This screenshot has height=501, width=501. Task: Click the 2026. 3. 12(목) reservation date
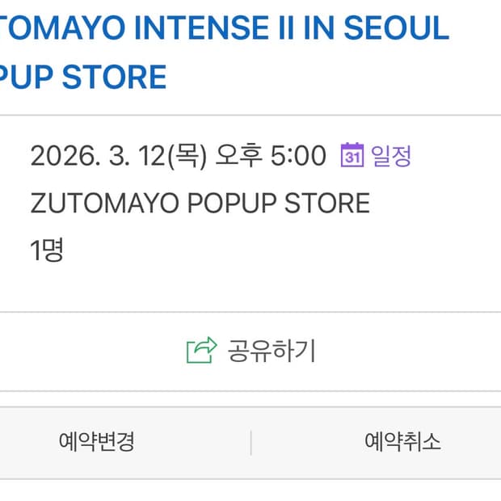coord(122,155)
